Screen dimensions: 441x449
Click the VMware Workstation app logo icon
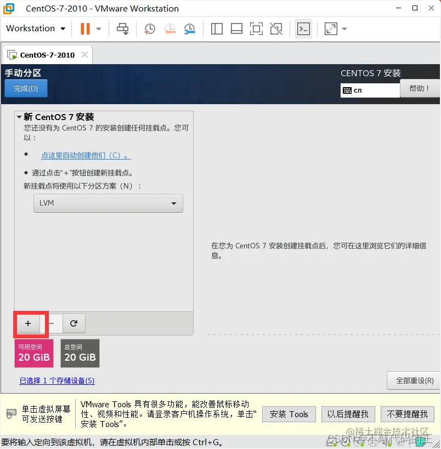(9, 9)
